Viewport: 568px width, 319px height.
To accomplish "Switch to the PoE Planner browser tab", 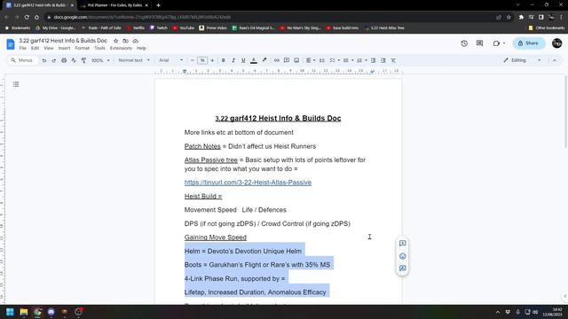I will coord(114,5).
